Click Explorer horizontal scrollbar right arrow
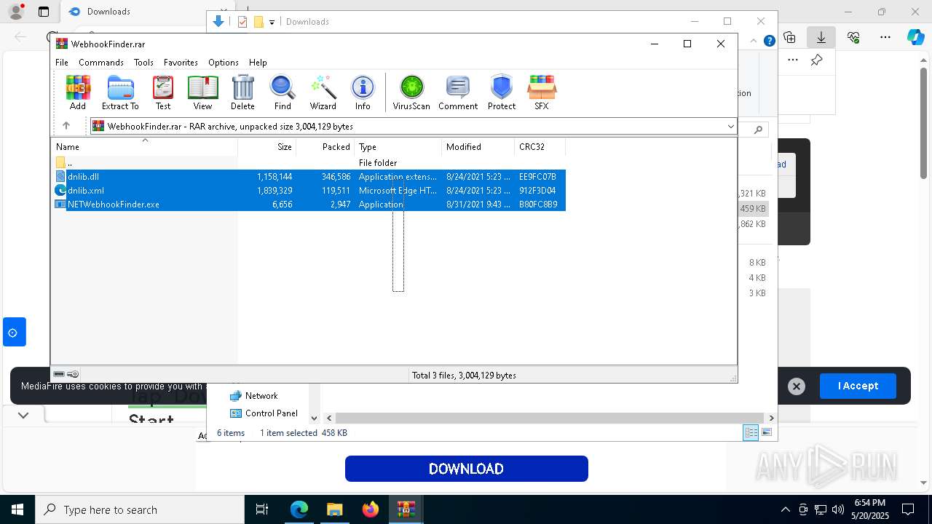Viewport: 932px width, 524px height. (771, 418)
